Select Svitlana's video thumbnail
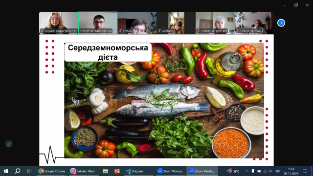 tap(176, 22)
